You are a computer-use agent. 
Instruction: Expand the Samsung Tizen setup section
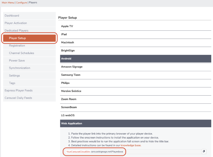(136, 75)
